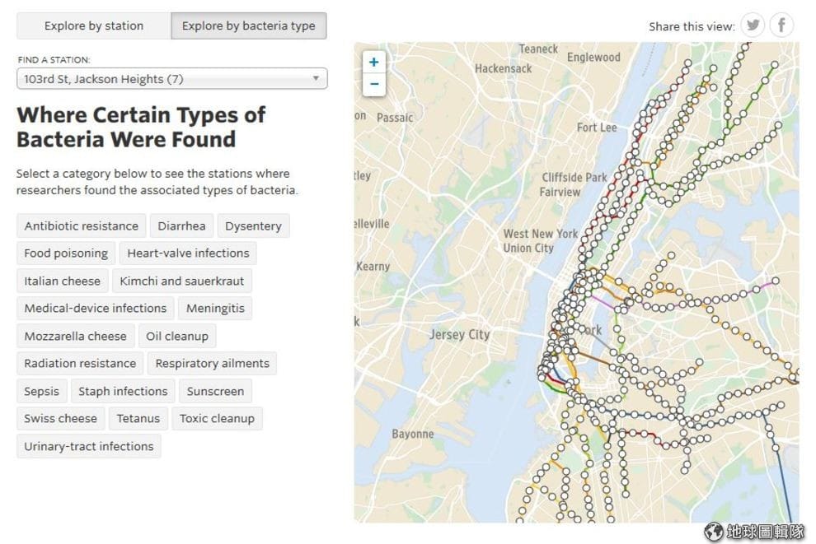Screen dimensions: 816x544
Task: Click the Urinary-tract infections category
Action: [x=89, y=446]
